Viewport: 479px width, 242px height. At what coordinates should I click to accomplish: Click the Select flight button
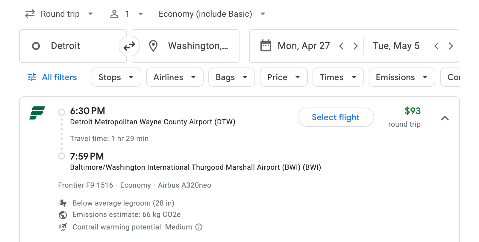[x=336, y=117]
